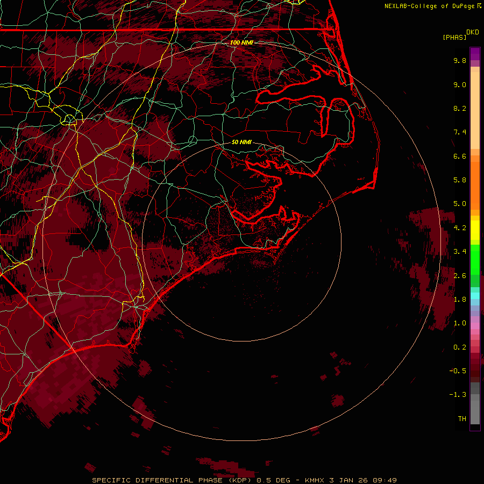
Task: Click the purple band atop the color scale
Action: pos(475,54)
